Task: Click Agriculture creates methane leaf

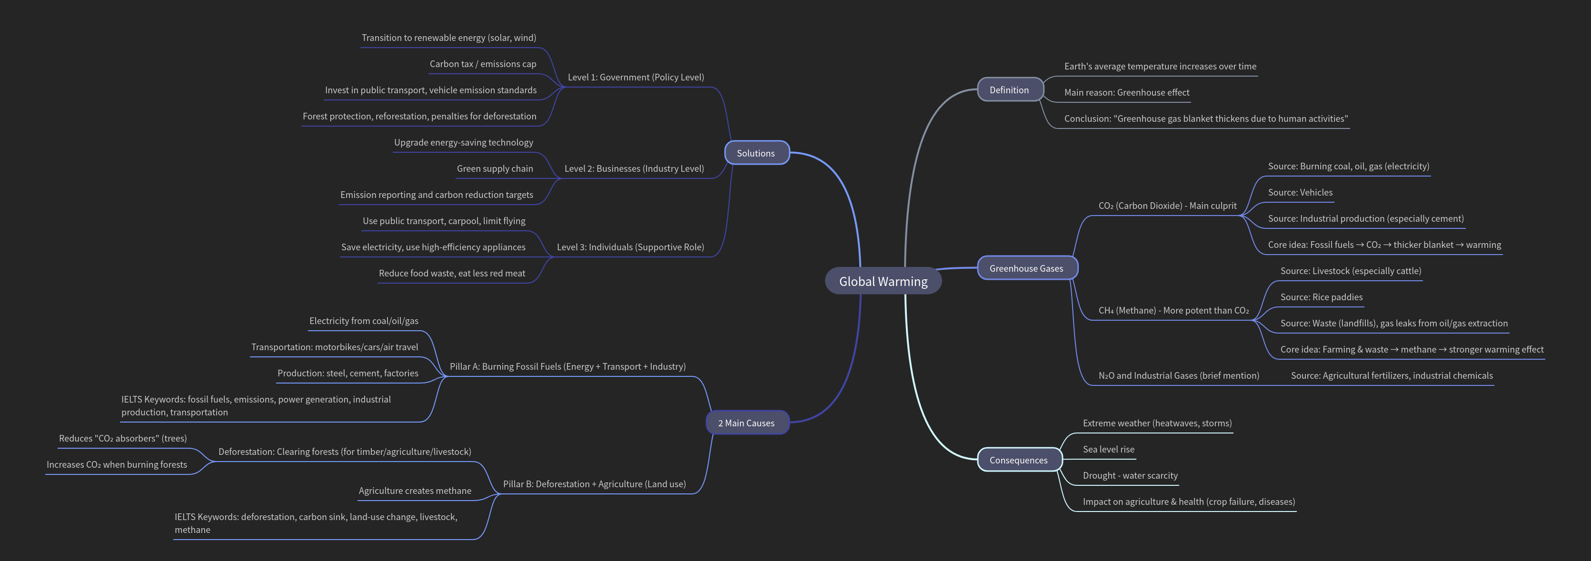Action: coord(415,491)
